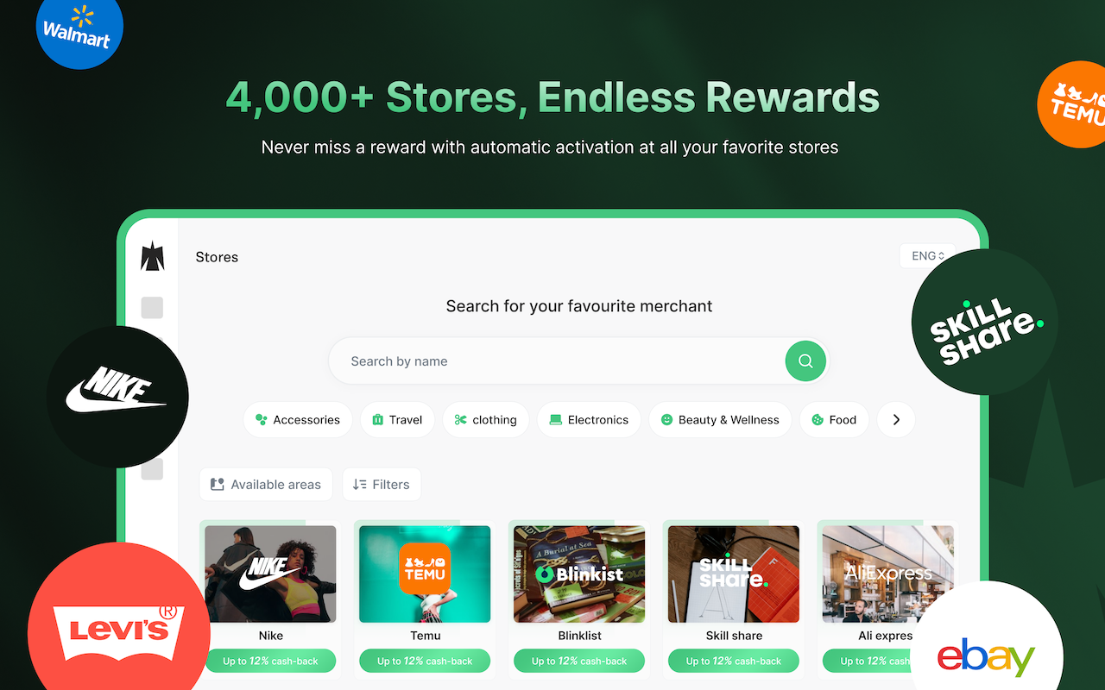
Task: Open the app logo in the sidebar
Action: coord(153,256)
